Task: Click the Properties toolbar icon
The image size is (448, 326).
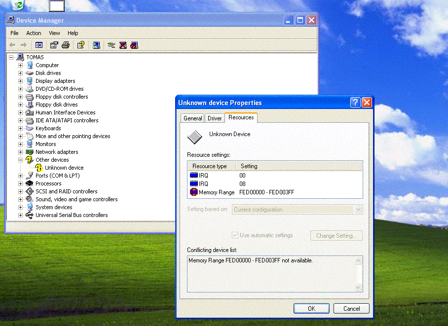Action: (x=54, y=45)
